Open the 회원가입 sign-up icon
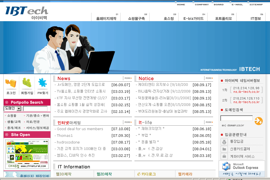 [27, 84]
